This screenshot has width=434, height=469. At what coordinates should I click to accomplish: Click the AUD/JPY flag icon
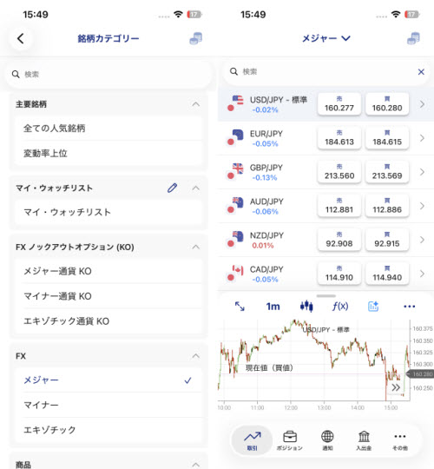[235, 206]
